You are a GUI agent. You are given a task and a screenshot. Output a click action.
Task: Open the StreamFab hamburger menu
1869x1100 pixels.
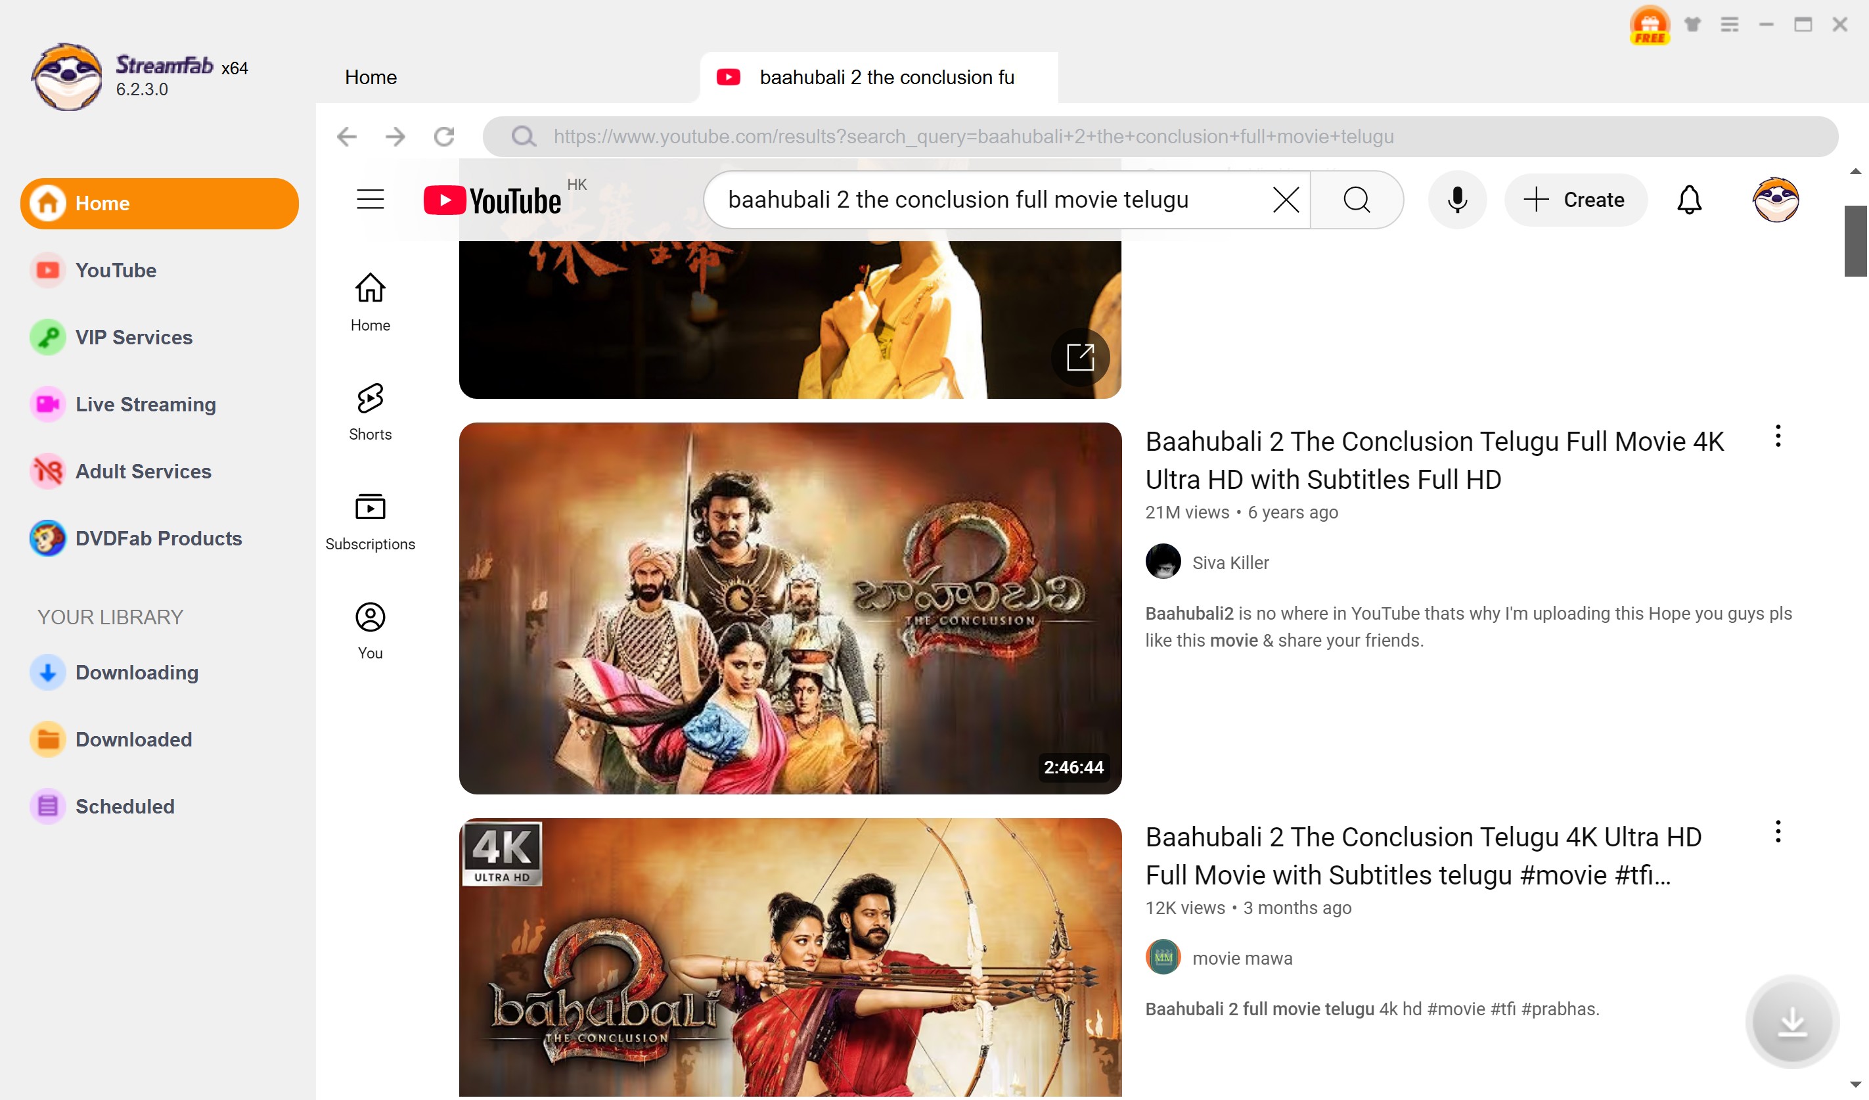pyautogui.click(x=1730, y=24)
